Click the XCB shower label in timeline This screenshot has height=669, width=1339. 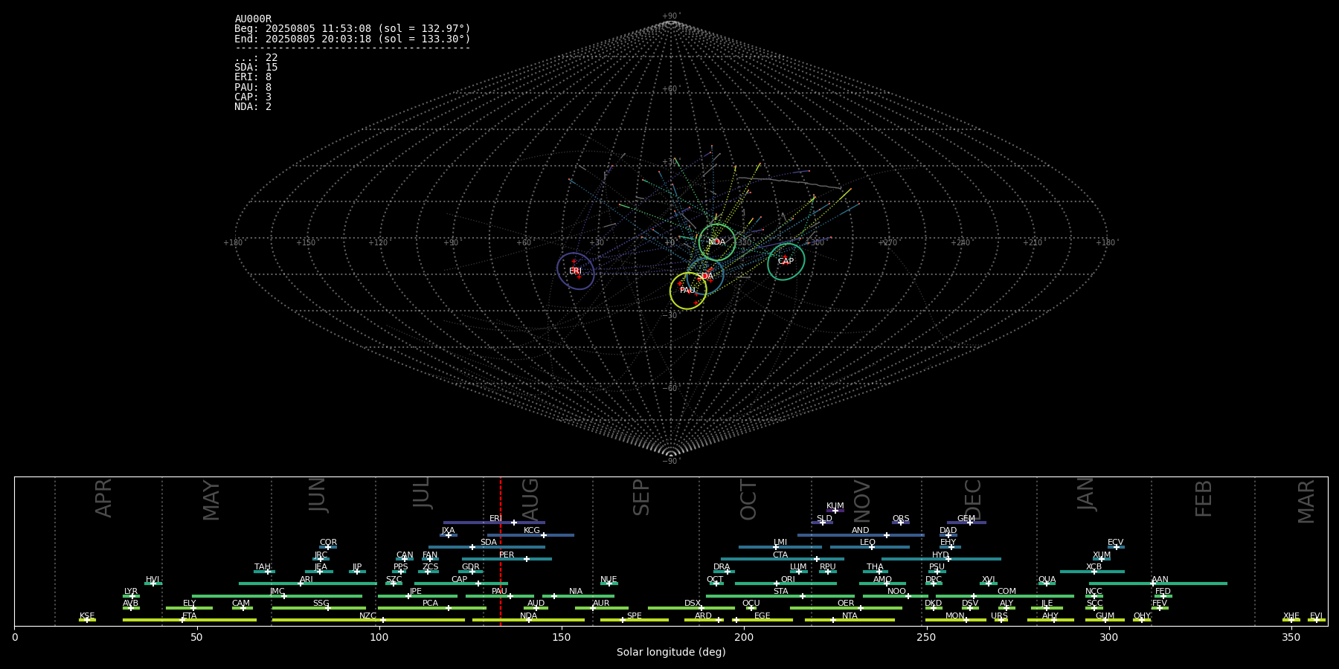coord(1094,567)
